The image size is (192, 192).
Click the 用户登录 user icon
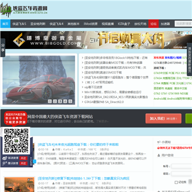coord(159,155)
